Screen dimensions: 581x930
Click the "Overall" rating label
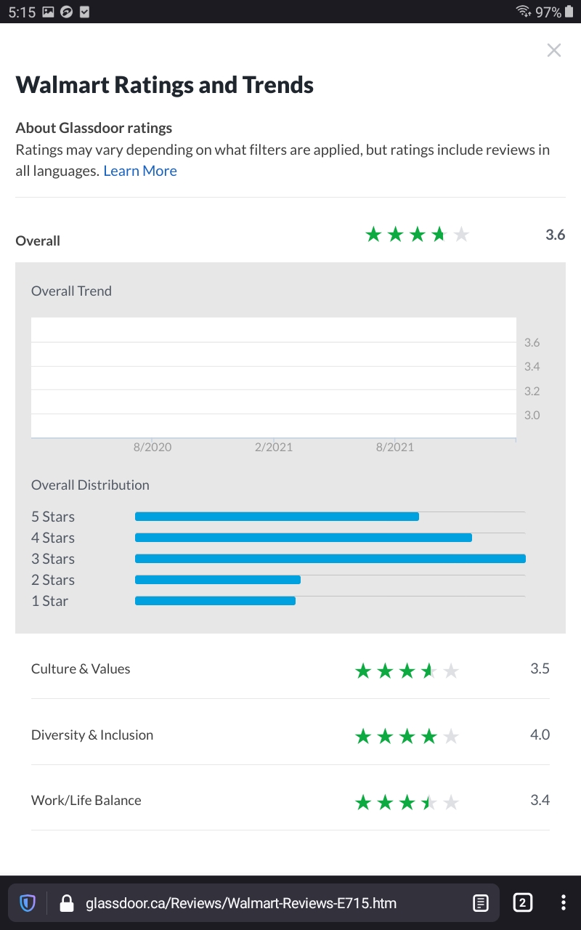point(38,240)
